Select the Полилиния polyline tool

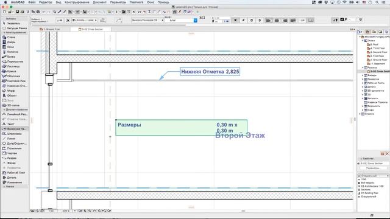coord(14,148)
